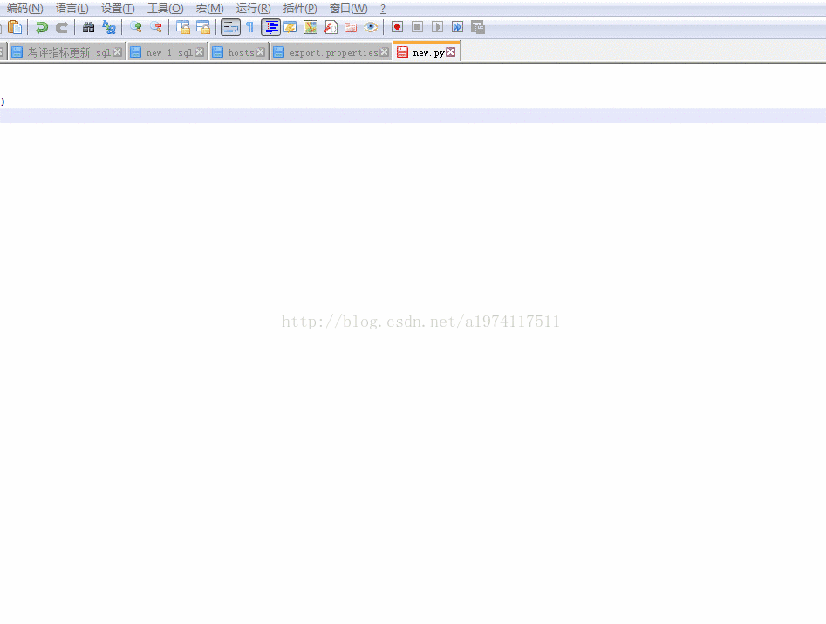Toggle the indent guide icon
Screen dimensions: 826x624
click(270, 27)
